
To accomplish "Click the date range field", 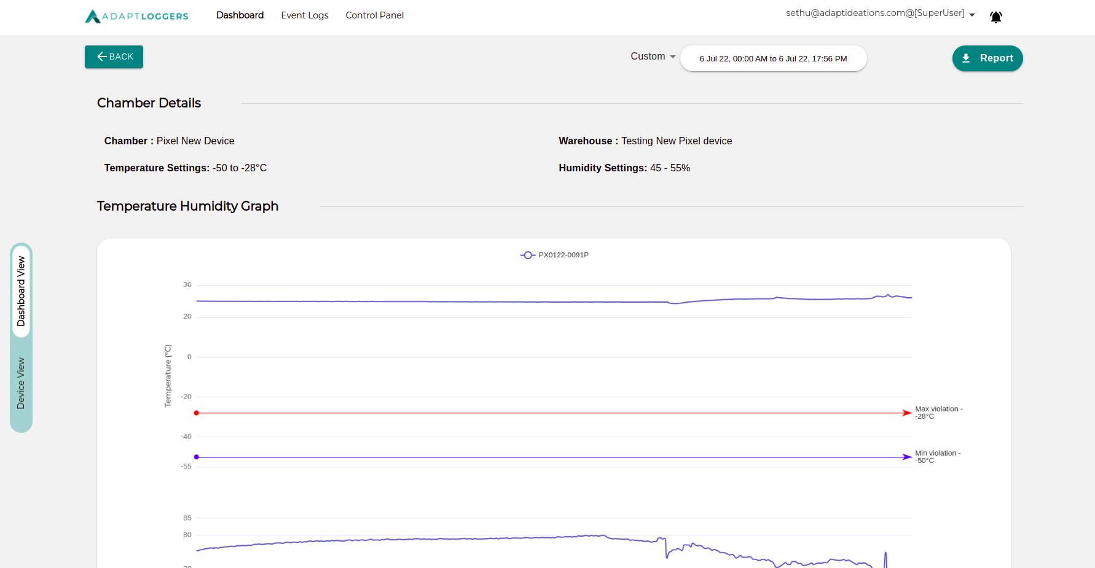I will pos(773,58).
